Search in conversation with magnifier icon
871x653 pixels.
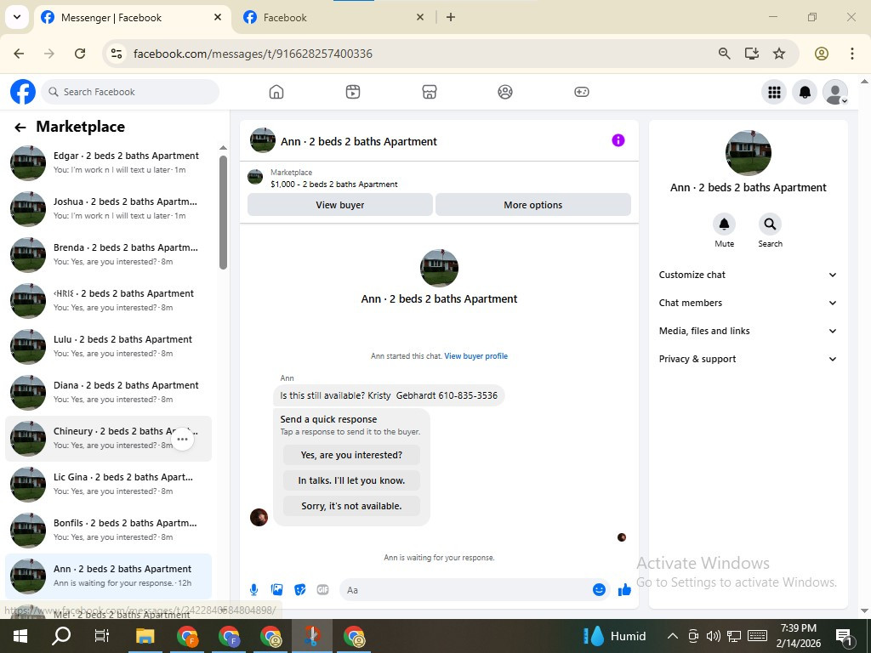coord(770,224)
